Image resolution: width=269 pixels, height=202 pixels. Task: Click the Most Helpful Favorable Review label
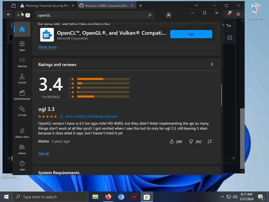click(x=91, y=117)
